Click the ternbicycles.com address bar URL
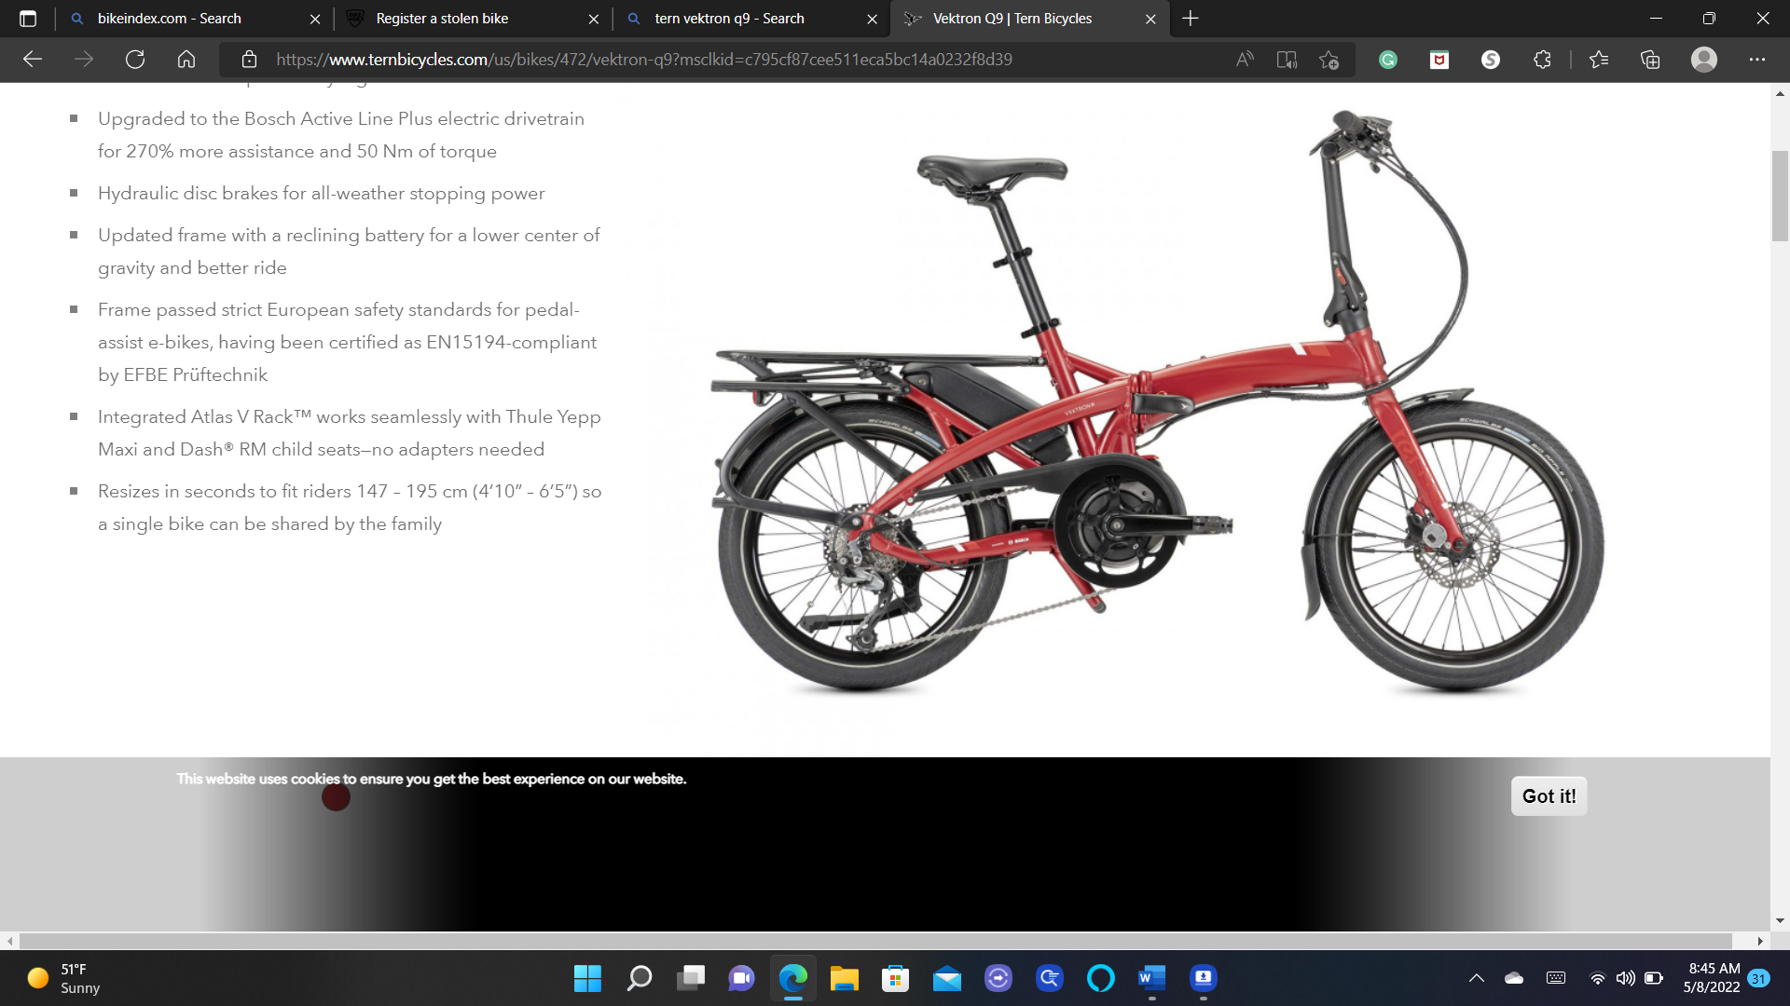Viewport: 1790px width, 1006px height. click(643, 59)
